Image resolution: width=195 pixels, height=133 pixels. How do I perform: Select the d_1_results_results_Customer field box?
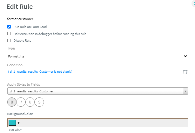[95, 91]
